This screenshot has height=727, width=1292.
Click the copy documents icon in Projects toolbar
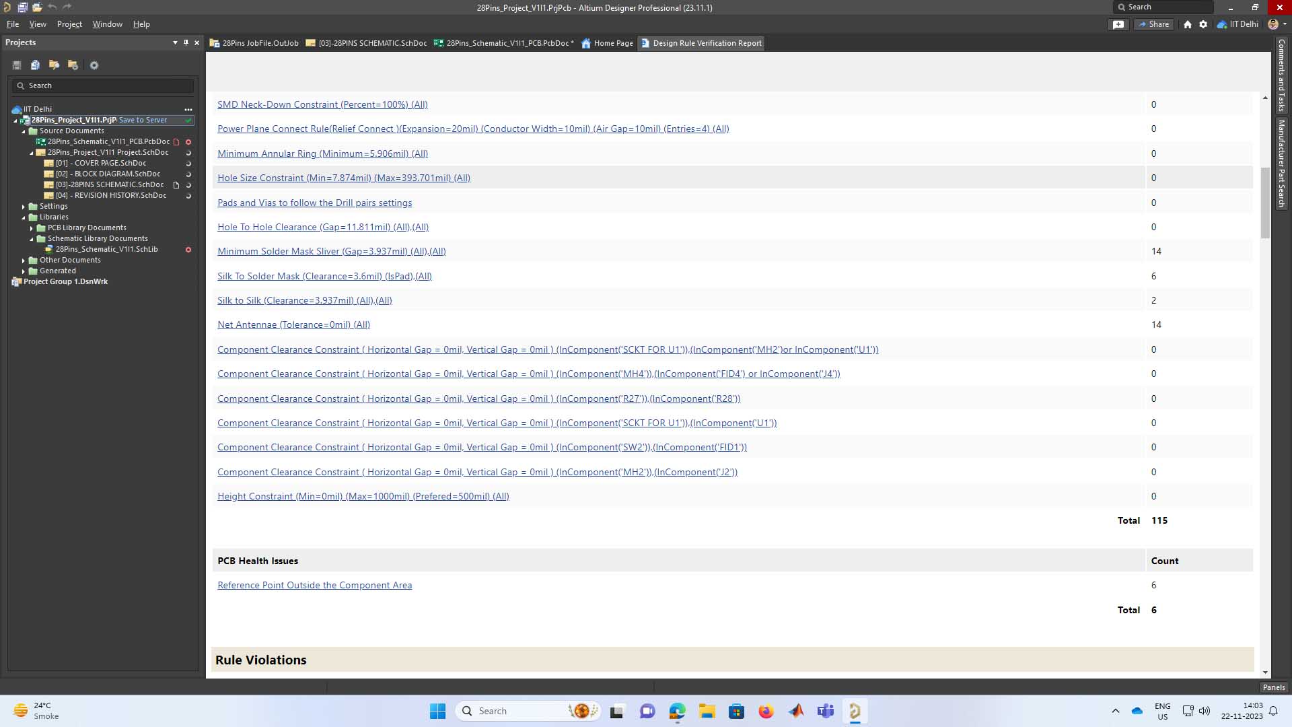35,65
